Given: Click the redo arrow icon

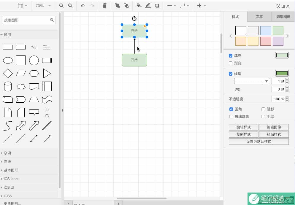Looking at the screenshot, I should coord(92,6).
